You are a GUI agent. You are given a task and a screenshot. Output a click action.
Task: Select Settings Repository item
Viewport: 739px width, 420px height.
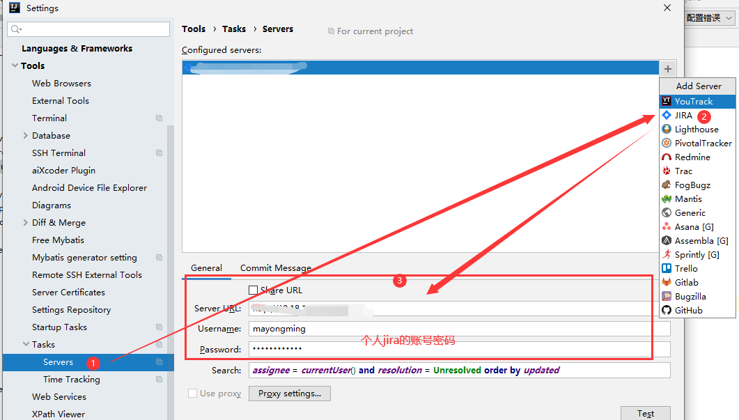(71, 310)
